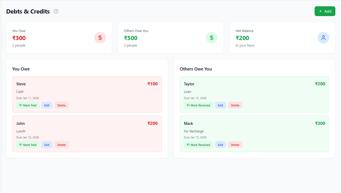Click the eye icon on Taylor's Mark Received button
This screenshot has height=193, width=341.
coord(188,105)
